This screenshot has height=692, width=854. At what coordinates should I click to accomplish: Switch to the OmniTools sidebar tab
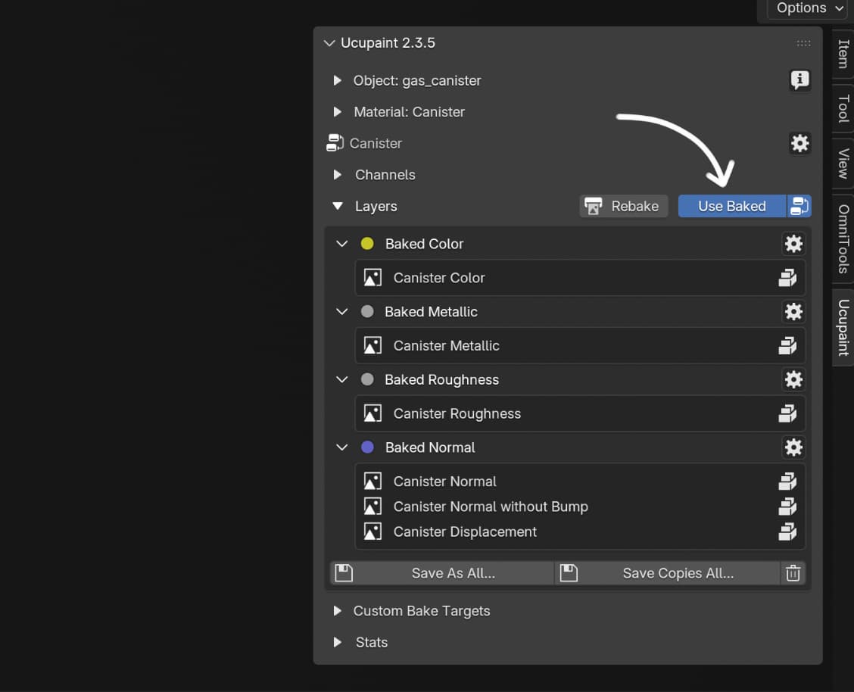(843, 238)
